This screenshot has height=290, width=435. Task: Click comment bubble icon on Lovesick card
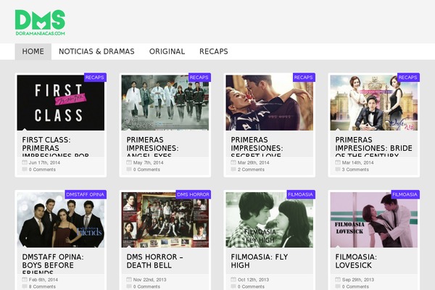pos(338,286)
